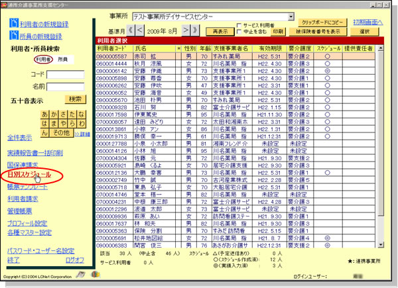This screenshot has height=288, width=398.
Task: Select the 所員 search option
Action: [63, 60]
